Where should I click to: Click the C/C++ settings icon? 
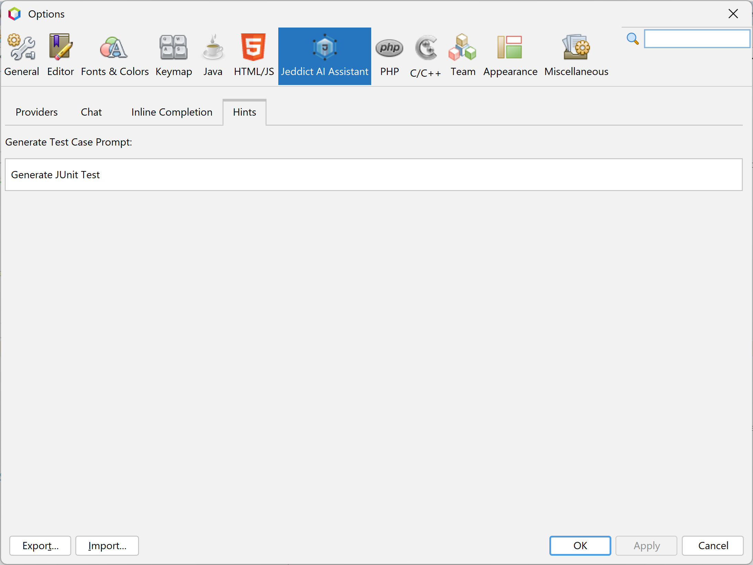tap(427, 53)
